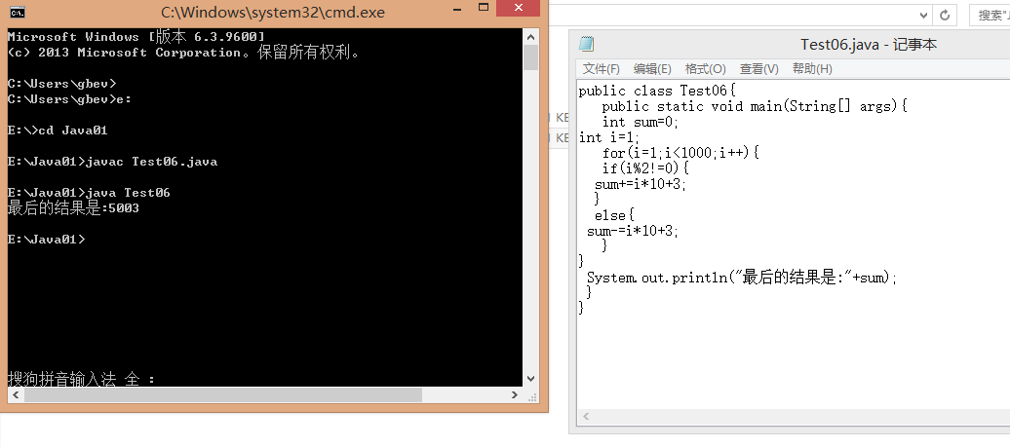Open the 查看(V) menu in Notepad
The width and height of the screenshot is (1010, 447).
[x=758, y=69]
